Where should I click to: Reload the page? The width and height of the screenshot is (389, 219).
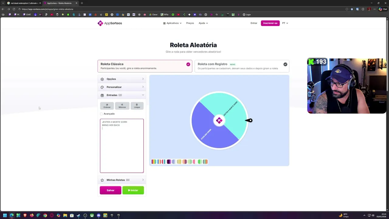[14, 9]
